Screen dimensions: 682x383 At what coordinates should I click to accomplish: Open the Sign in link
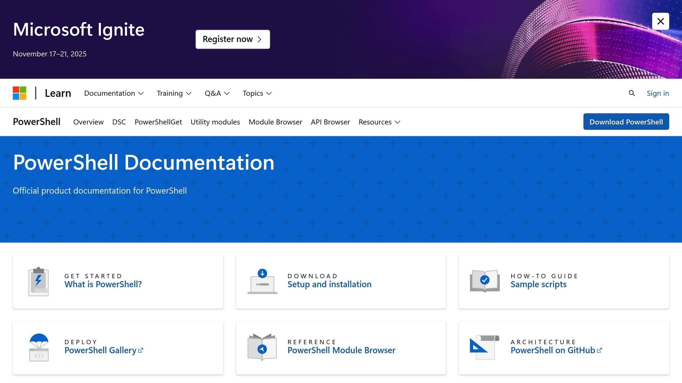[657, 93]
